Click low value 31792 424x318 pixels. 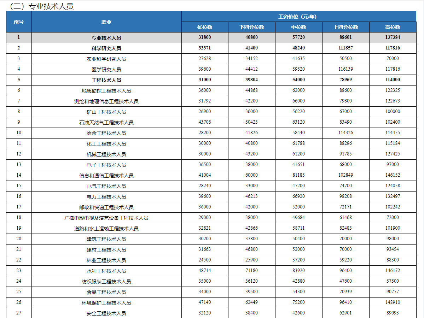tap(205, 101)
